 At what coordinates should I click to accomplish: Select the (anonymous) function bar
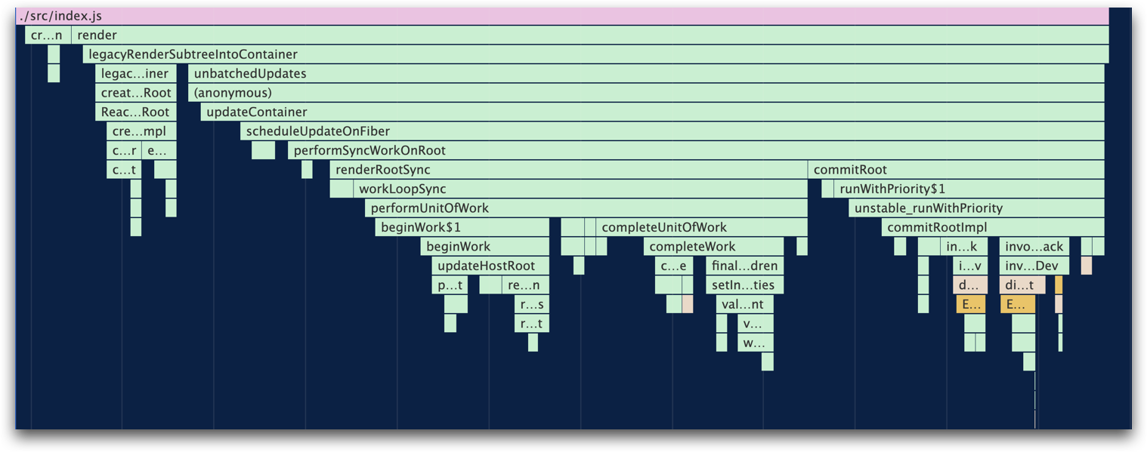[646, 93]
